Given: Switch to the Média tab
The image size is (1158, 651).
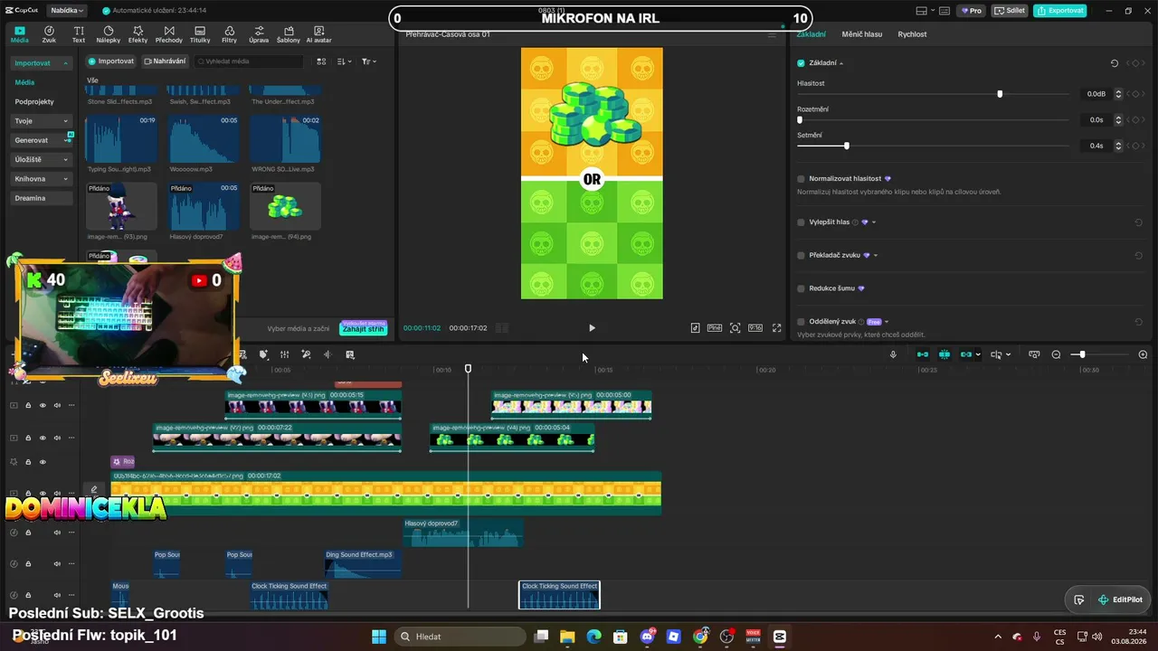Looking at the screenshot, I should pos(20,34).
